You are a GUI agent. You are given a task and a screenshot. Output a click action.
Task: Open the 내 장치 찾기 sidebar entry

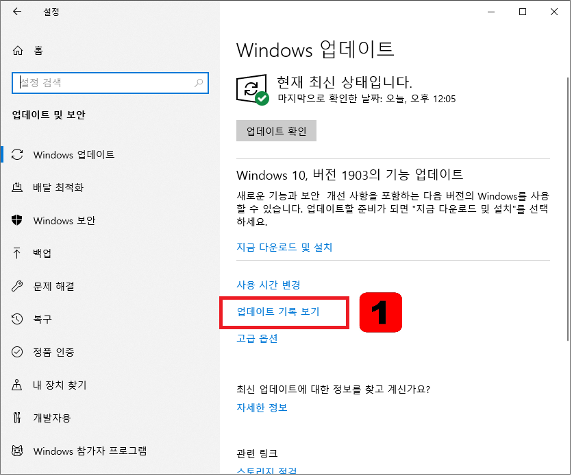(110, 385)
